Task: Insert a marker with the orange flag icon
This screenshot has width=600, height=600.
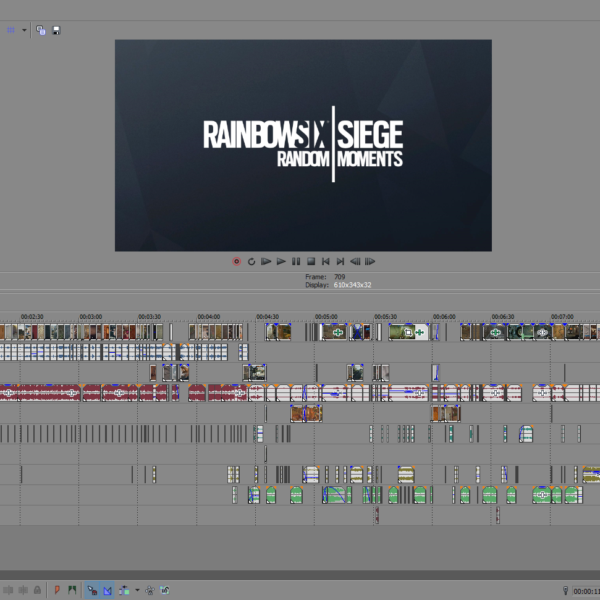Action: 57,590
